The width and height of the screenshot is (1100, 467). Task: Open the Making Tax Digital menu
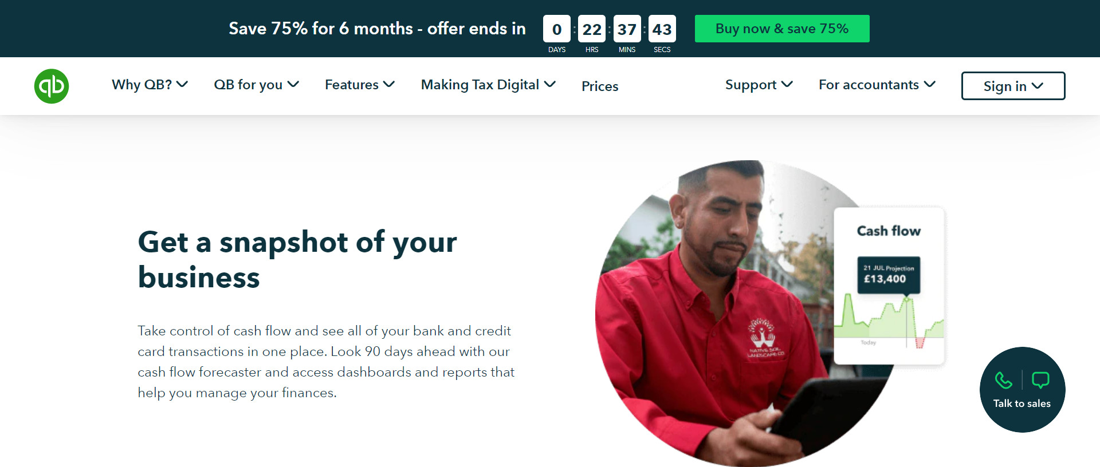pyautogui.click(x=488, y=85)
